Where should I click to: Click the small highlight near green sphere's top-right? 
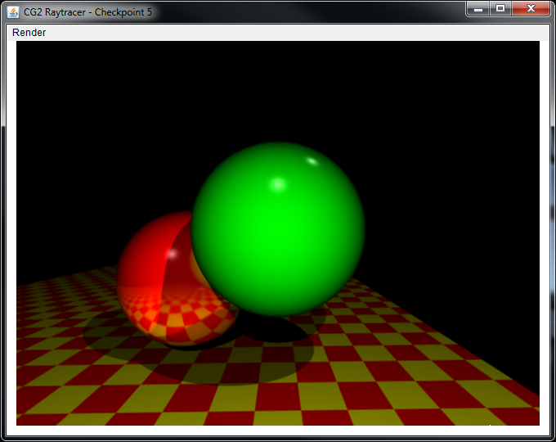coord(312,160)
